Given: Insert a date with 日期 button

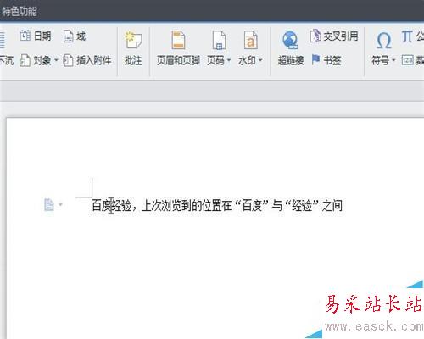Looking at the screenshot, I should 36,36.
